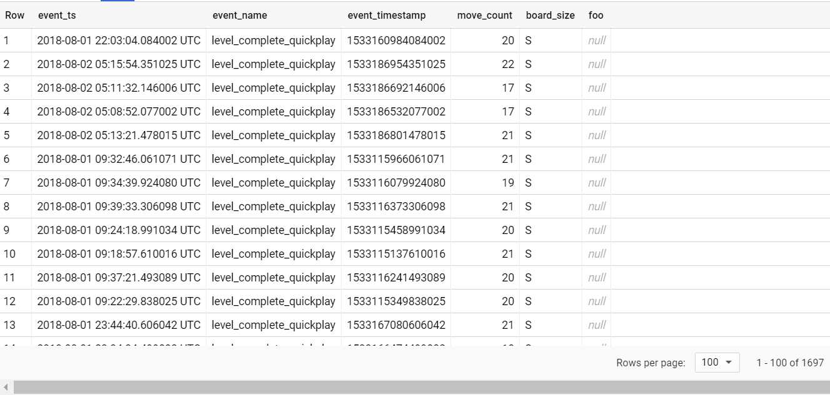The width and height of the screenshot is (830, 395).
Task: Click event_timestamp value 1533115137610016
Action: click(x=396, y=254)
